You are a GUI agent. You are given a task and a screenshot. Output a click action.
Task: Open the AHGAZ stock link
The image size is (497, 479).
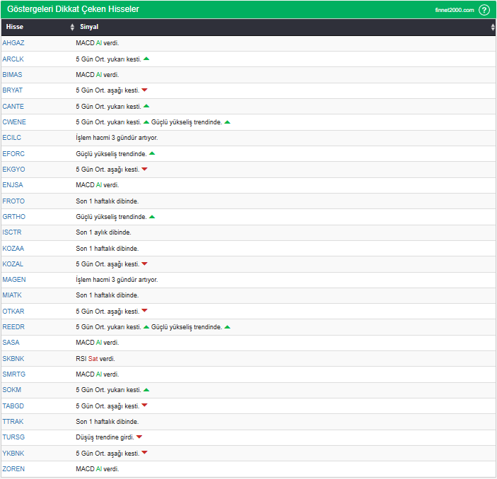click(13, 43)
